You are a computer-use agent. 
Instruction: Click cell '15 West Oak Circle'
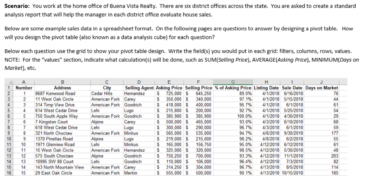[63, 150]
